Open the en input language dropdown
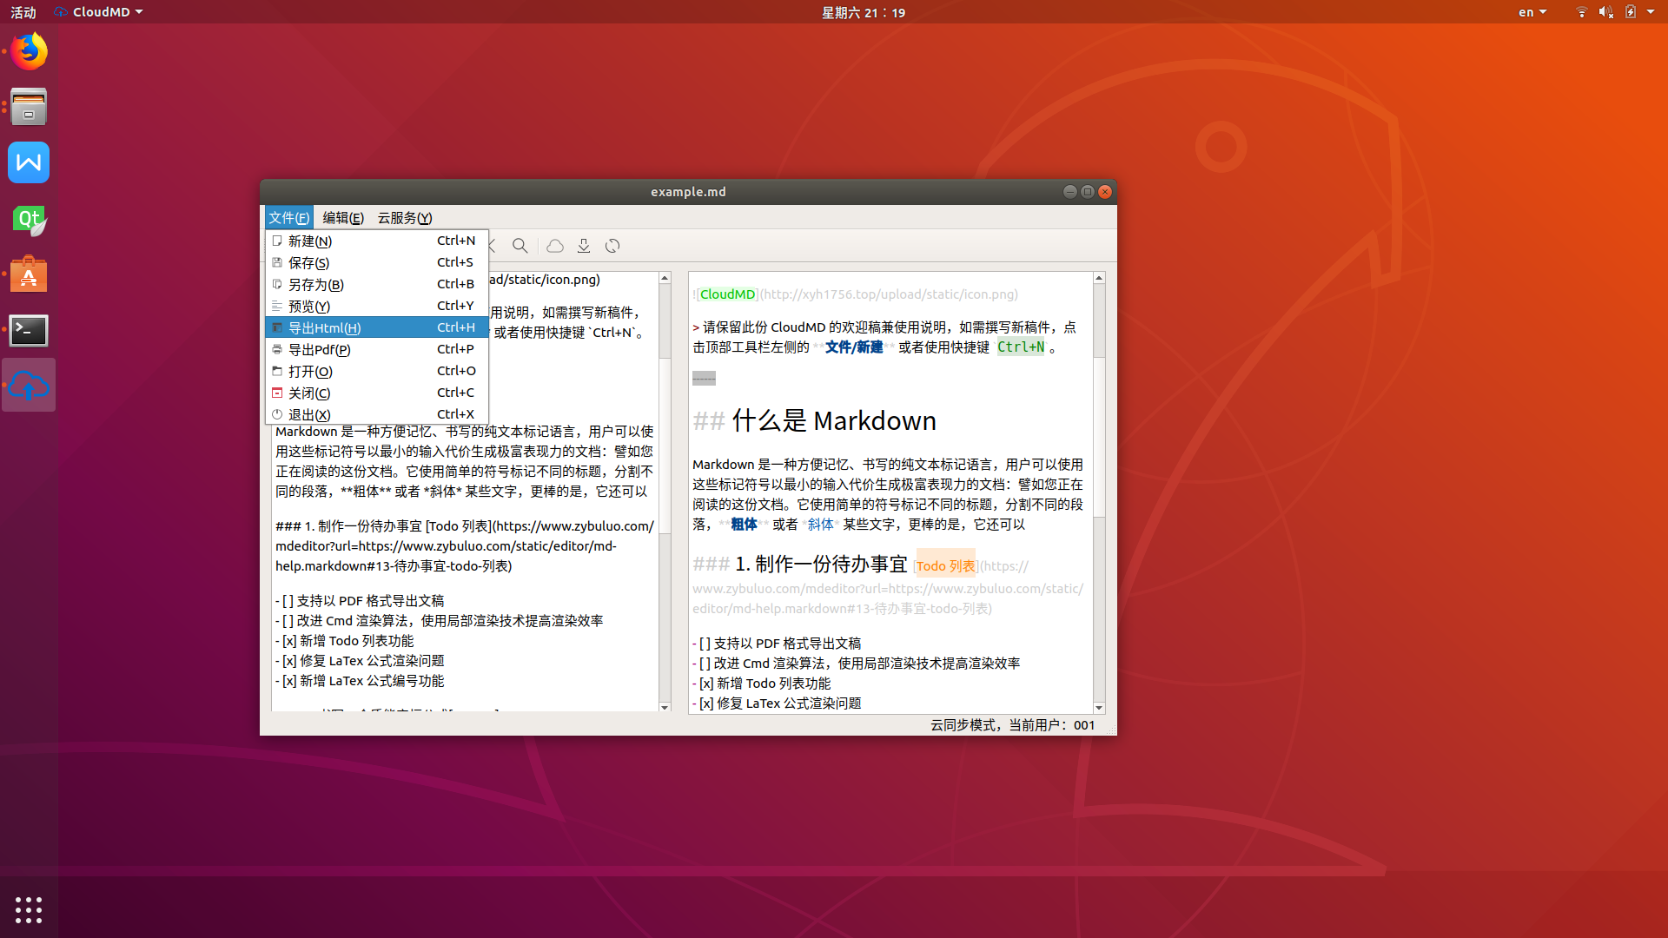The height and width of the screenshot is (938, 1668). click(1532, 12)
